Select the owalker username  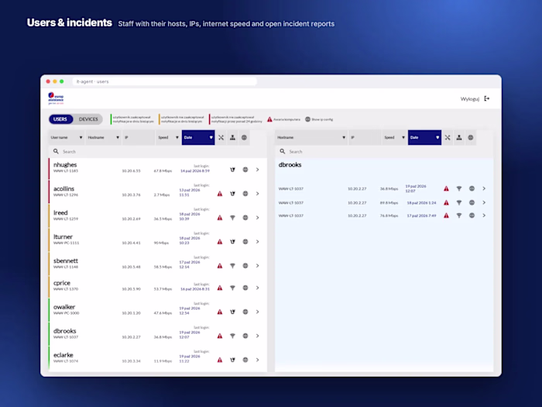(x=64, y=307)
